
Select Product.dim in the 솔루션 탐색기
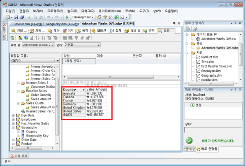(x=210, y=57)
